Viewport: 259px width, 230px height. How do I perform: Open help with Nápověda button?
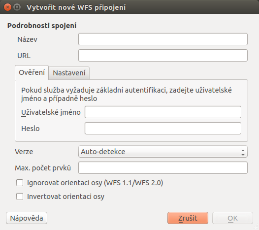point(27,218)
